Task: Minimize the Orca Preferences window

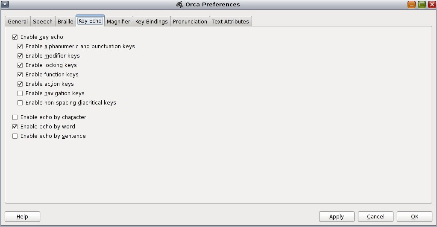Action: [412, 5]
